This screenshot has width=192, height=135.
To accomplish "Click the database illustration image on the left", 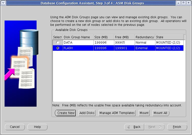I will coord(21,63).
